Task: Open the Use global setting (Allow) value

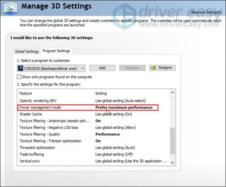Action: (x=116, y=128)
